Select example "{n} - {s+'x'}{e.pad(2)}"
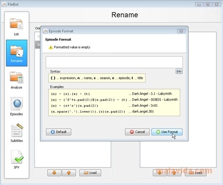The image size is (223, 185). (75, 106)
